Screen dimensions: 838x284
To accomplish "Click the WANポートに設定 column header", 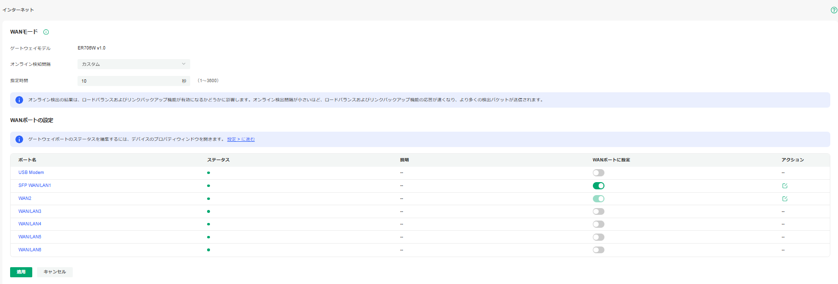I will tap(611, 160).
